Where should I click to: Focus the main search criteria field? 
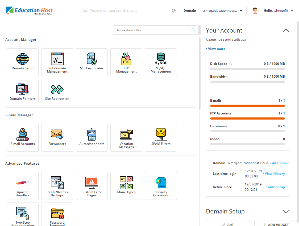(x=130, y=11)
